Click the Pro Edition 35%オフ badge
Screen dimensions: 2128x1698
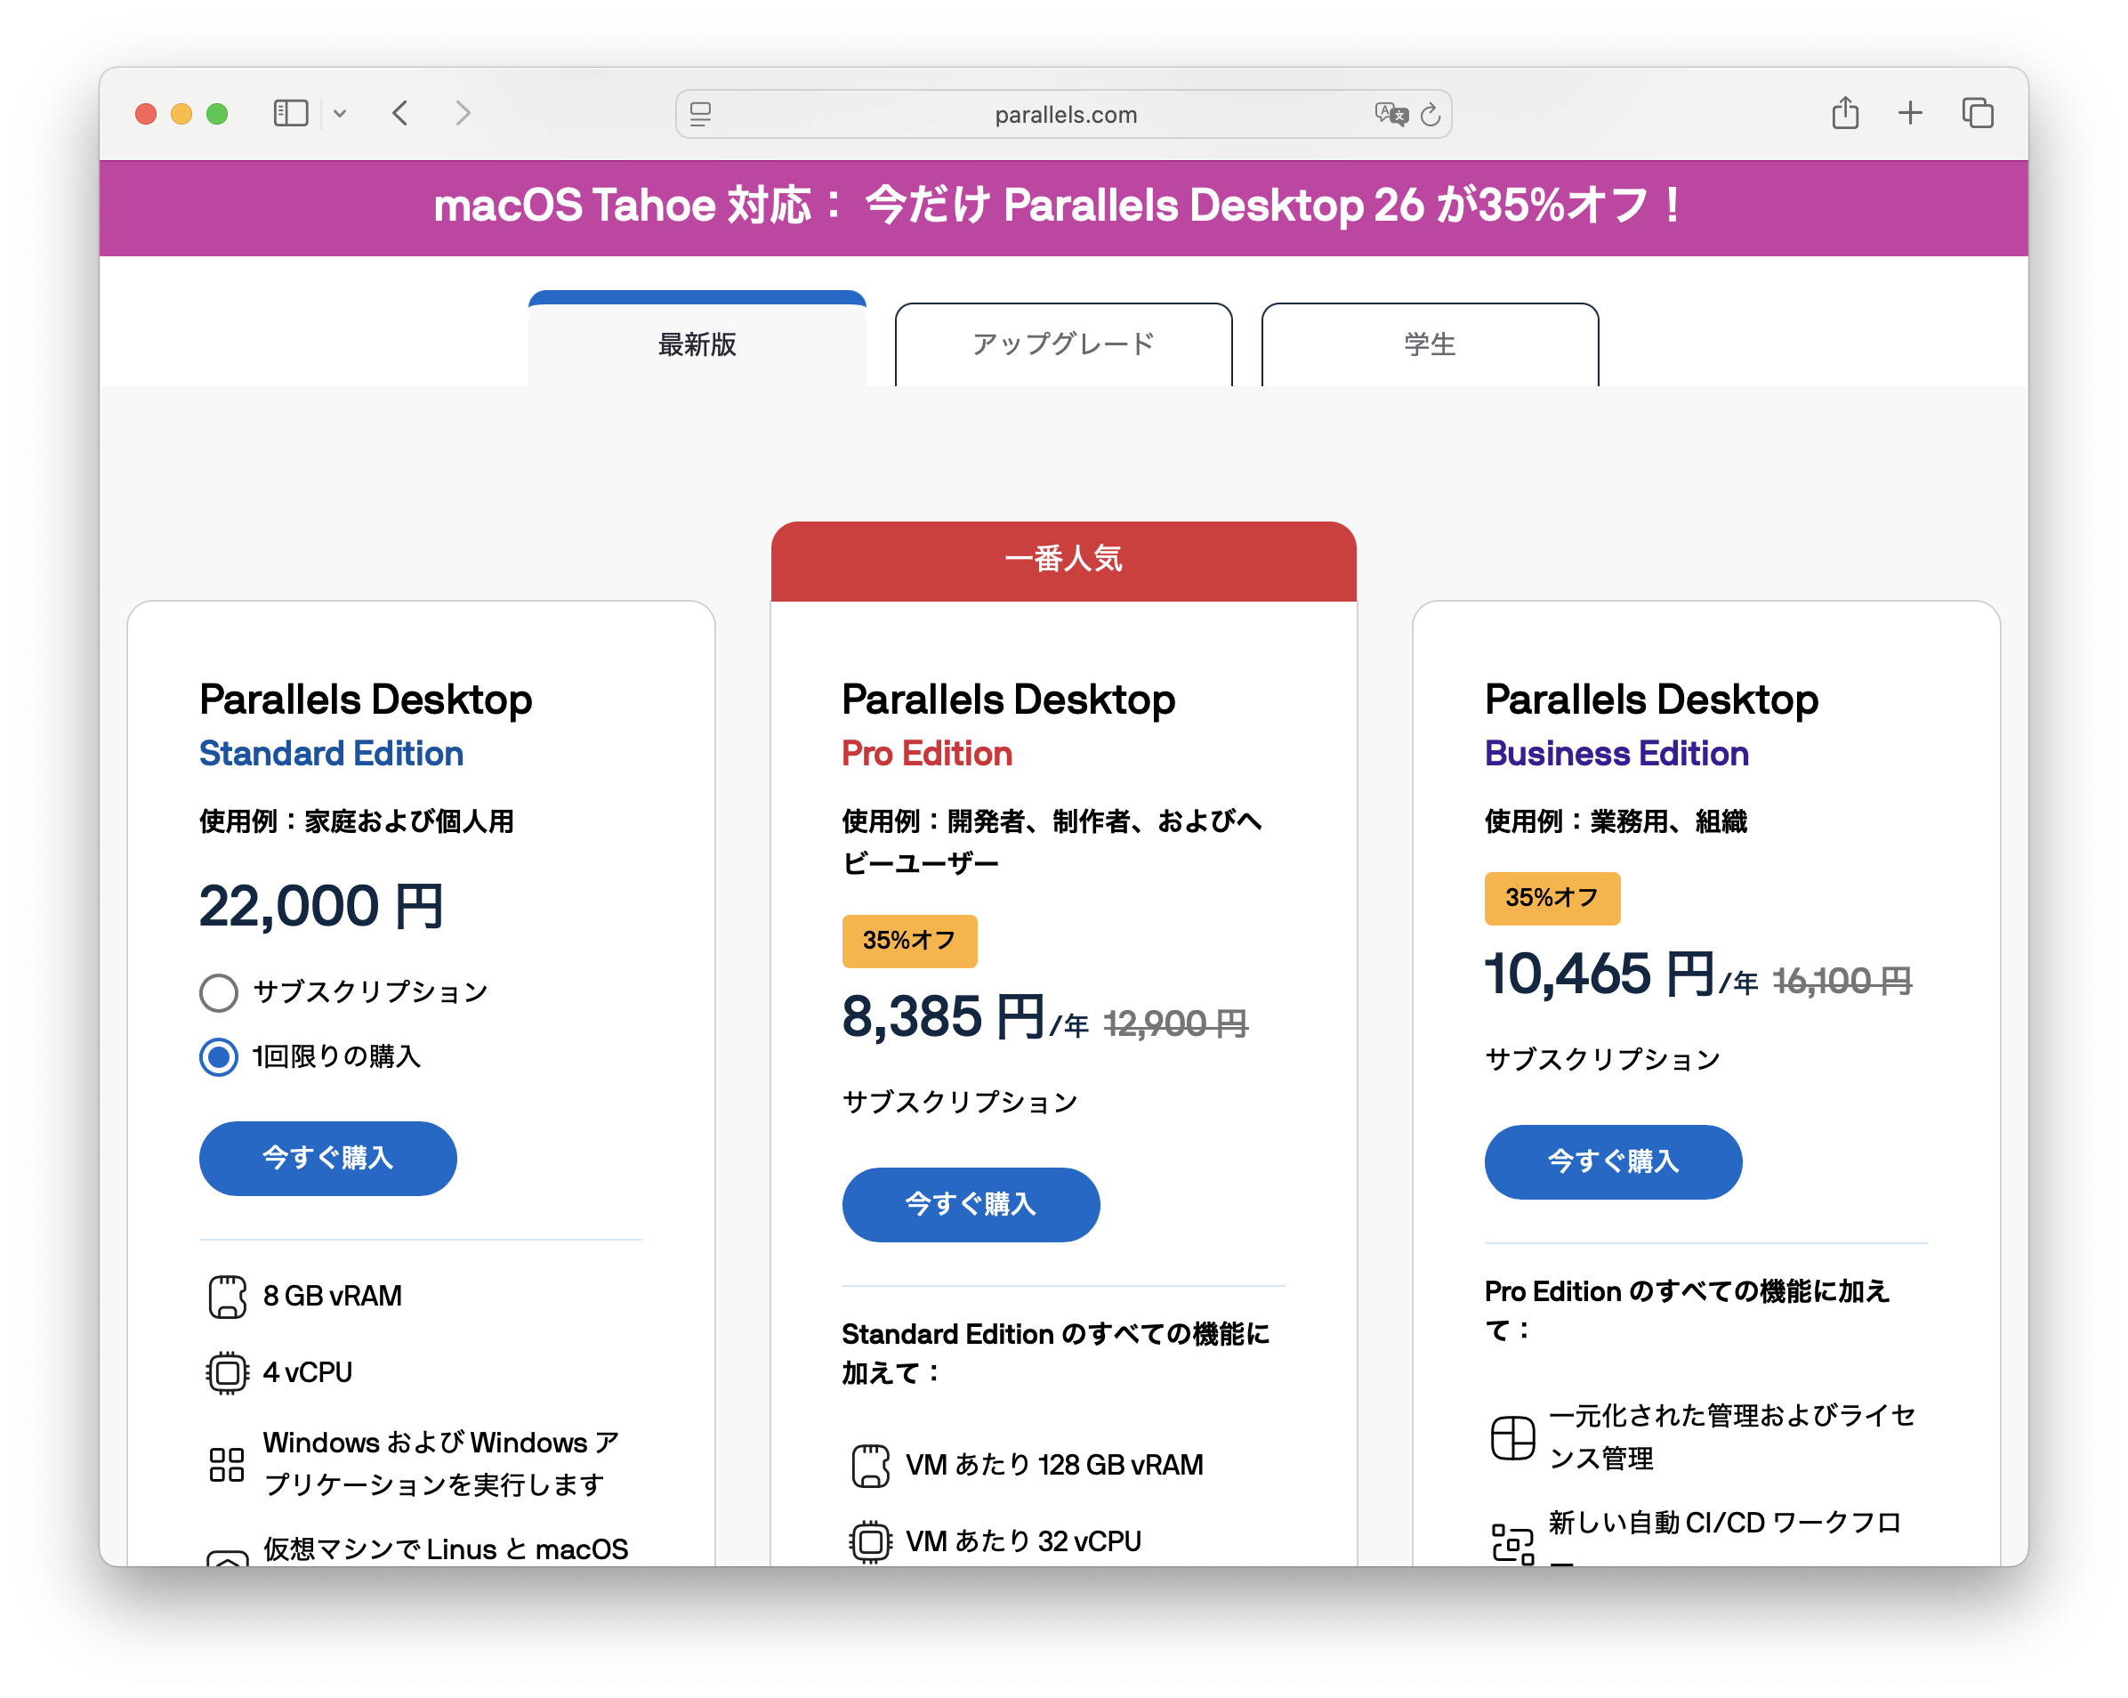tap(909, 941)
